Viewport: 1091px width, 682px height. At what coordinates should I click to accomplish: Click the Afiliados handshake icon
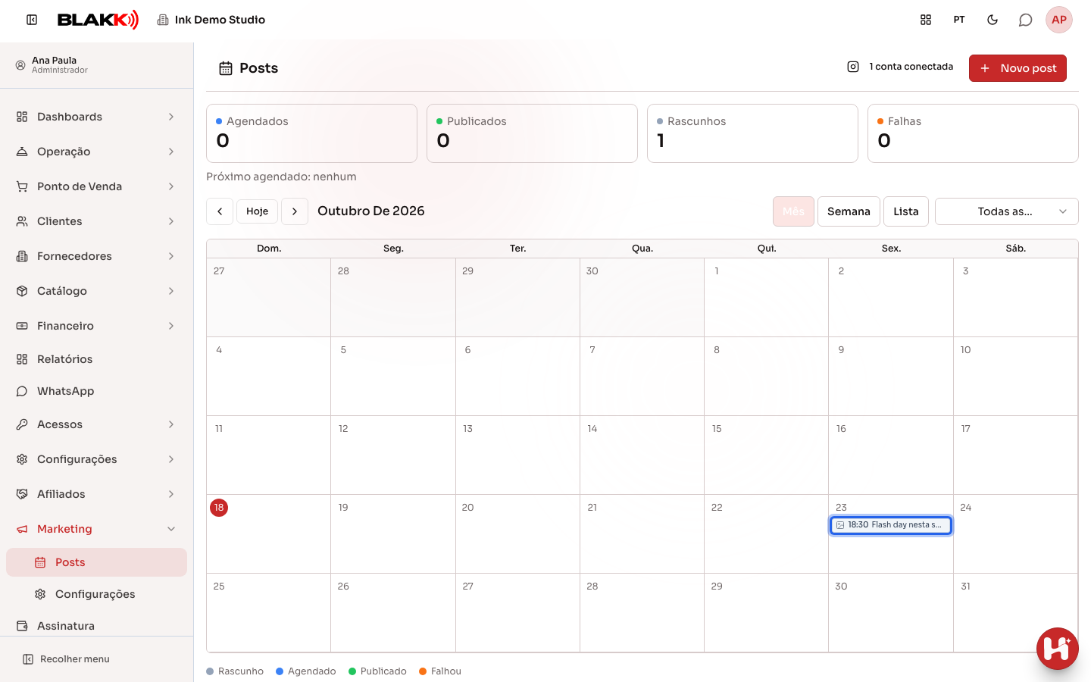tap(22, 494)
